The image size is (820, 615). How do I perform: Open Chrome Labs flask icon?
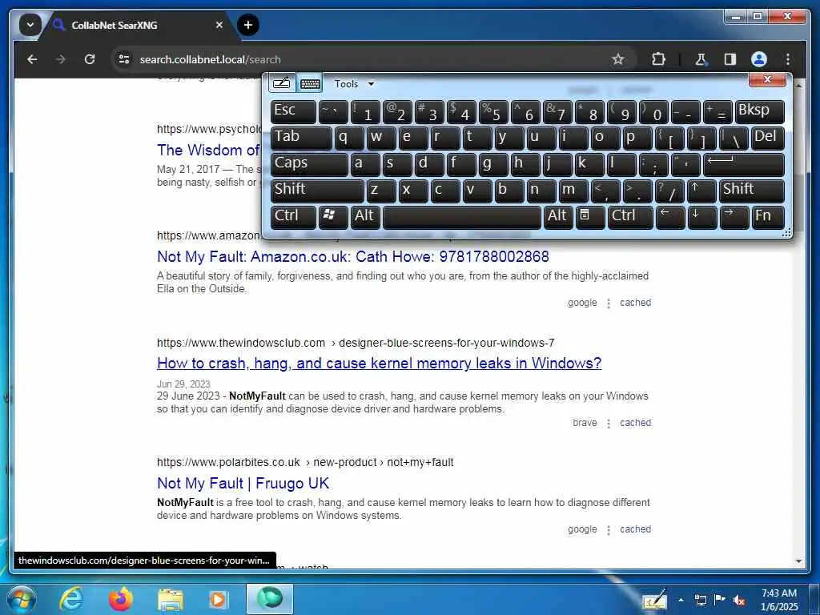[701, 59]
